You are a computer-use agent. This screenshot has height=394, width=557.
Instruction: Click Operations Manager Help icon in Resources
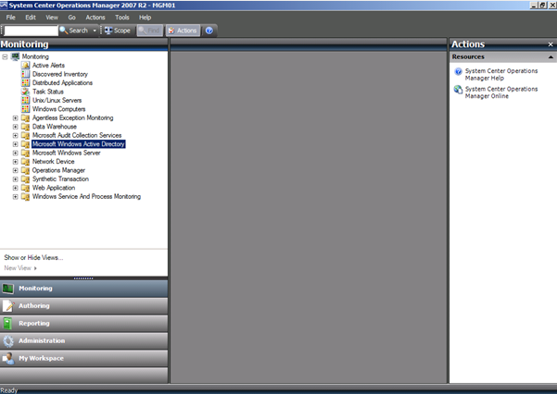(458, 71)
